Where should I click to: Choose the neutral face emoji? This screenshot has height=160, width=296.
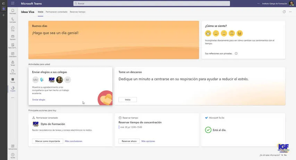click(224, 33)
